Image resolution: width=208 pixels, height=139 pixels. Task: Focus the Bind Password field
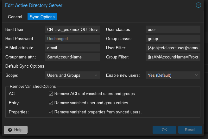click(72, 39)
